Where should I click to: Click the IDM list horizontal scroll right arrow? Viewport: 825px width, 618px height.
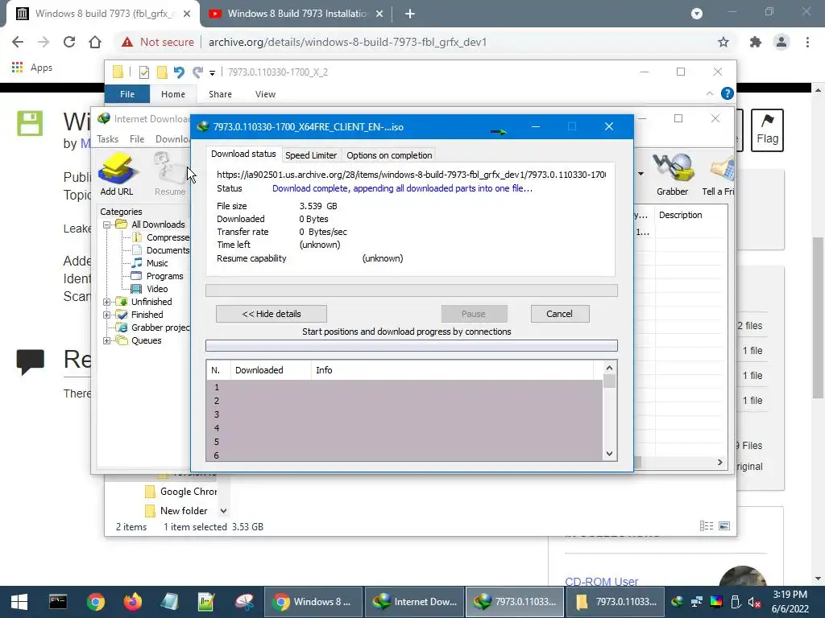tap(719, 462)
